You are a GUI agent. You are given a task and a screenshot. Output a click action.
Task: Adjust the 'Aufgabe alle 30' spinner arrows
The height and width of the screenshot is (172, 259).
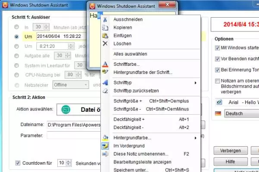(68, 56)
